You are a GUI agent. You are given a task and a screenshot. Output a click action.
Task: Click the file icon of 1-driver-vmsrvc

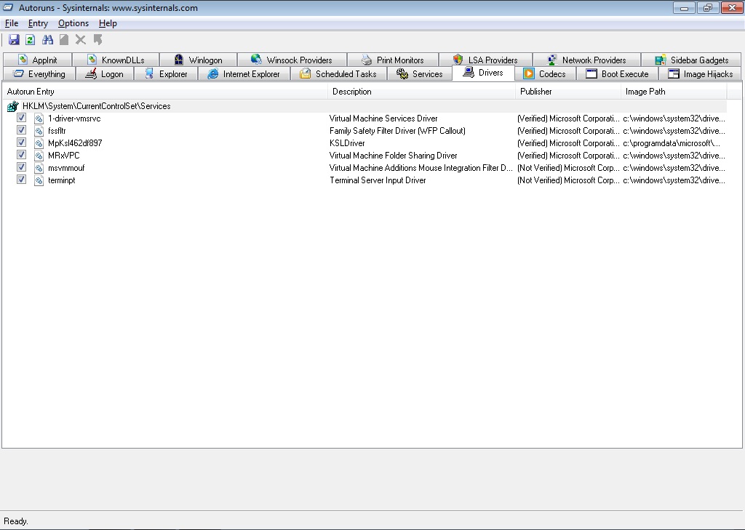click(x=39, y=119)
